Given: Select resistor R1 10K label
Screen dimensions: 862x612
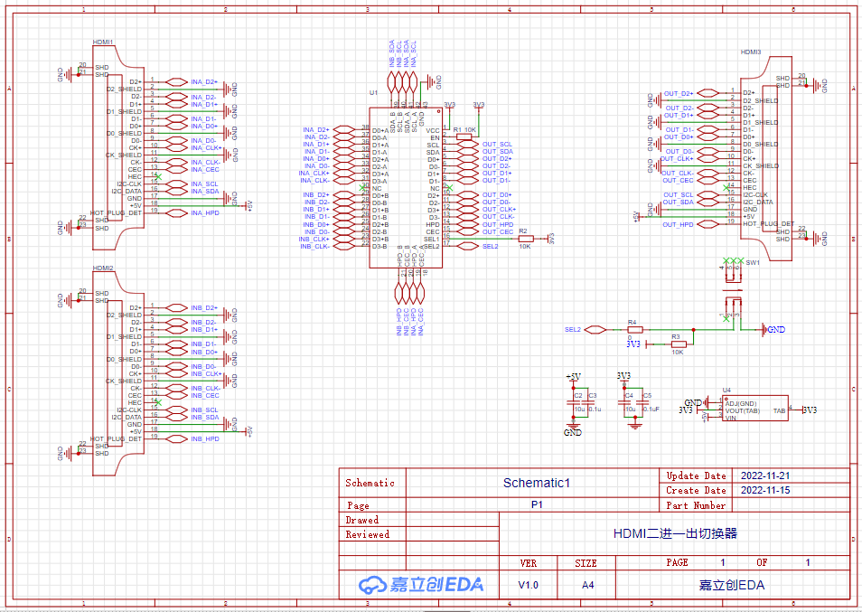Looking at the screenshot, I should point(464,130).
